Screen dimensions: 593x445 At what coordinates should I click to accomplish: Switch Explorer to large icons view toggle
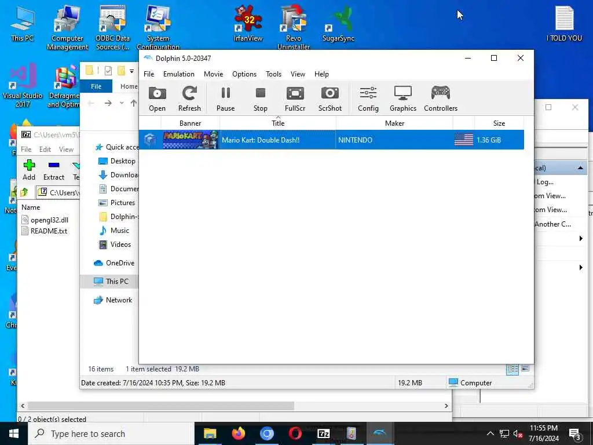point(525,369)
